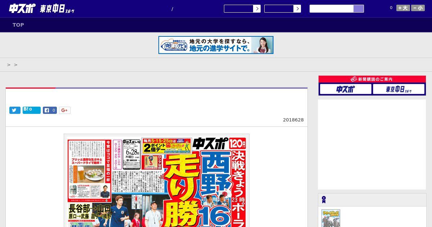432x227 pixels.
Task: Open the second header dropdown arrow
Action: (x=297, y=9)
